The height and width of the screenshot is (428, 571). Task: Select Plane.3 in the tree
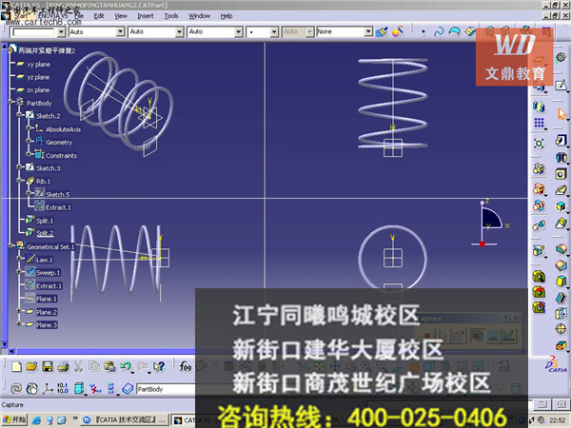pyautogui.click(x=47, y=325)
